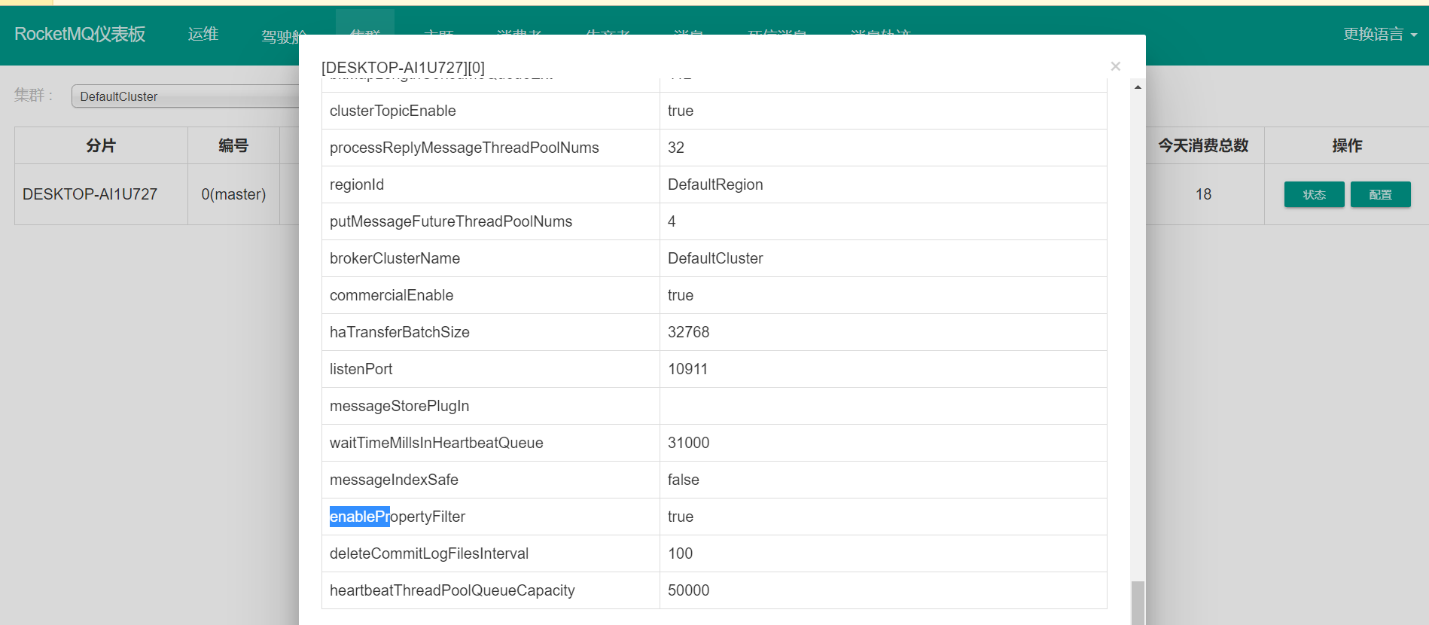Open the 更换语言 language dropdown
The height and width of the screenshot is (625, 1429).
[x=1379, y=34]
